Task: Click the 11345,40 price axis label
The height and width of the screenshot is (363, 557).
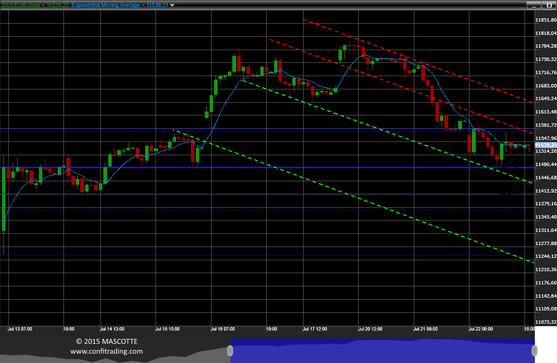Action: click(546, 217)
